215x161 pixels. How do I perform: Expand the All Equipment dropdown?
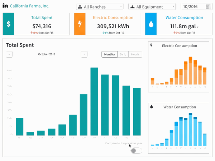pyautogui.click(x=152, y=6)
